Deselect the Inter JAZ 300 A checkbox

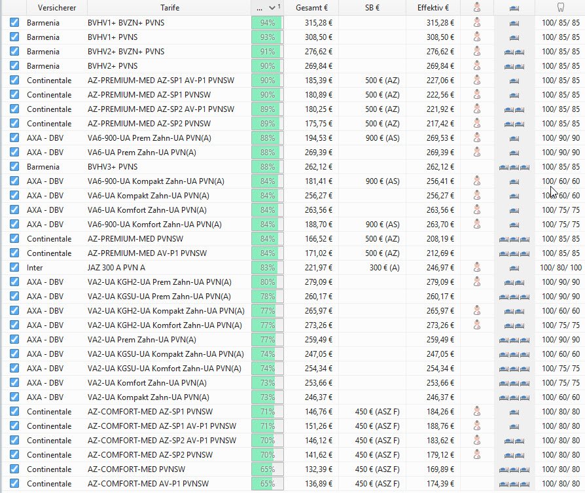tap(14, 267)
